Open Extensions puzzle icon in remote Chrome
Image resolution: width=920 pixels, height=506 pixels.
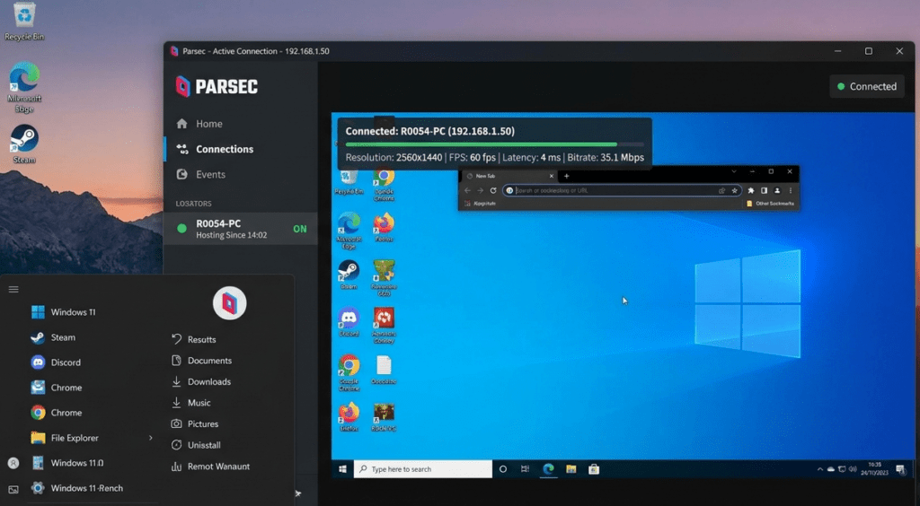pyautogui.click(x=750, y=190)
